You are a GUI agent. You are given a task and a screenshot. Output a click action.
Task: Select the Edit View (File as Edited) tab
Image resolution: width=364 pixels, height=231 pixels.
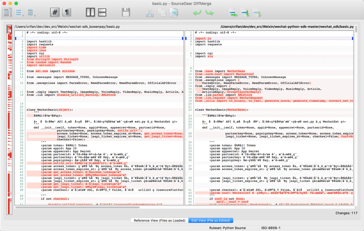(x=211, y=221)
